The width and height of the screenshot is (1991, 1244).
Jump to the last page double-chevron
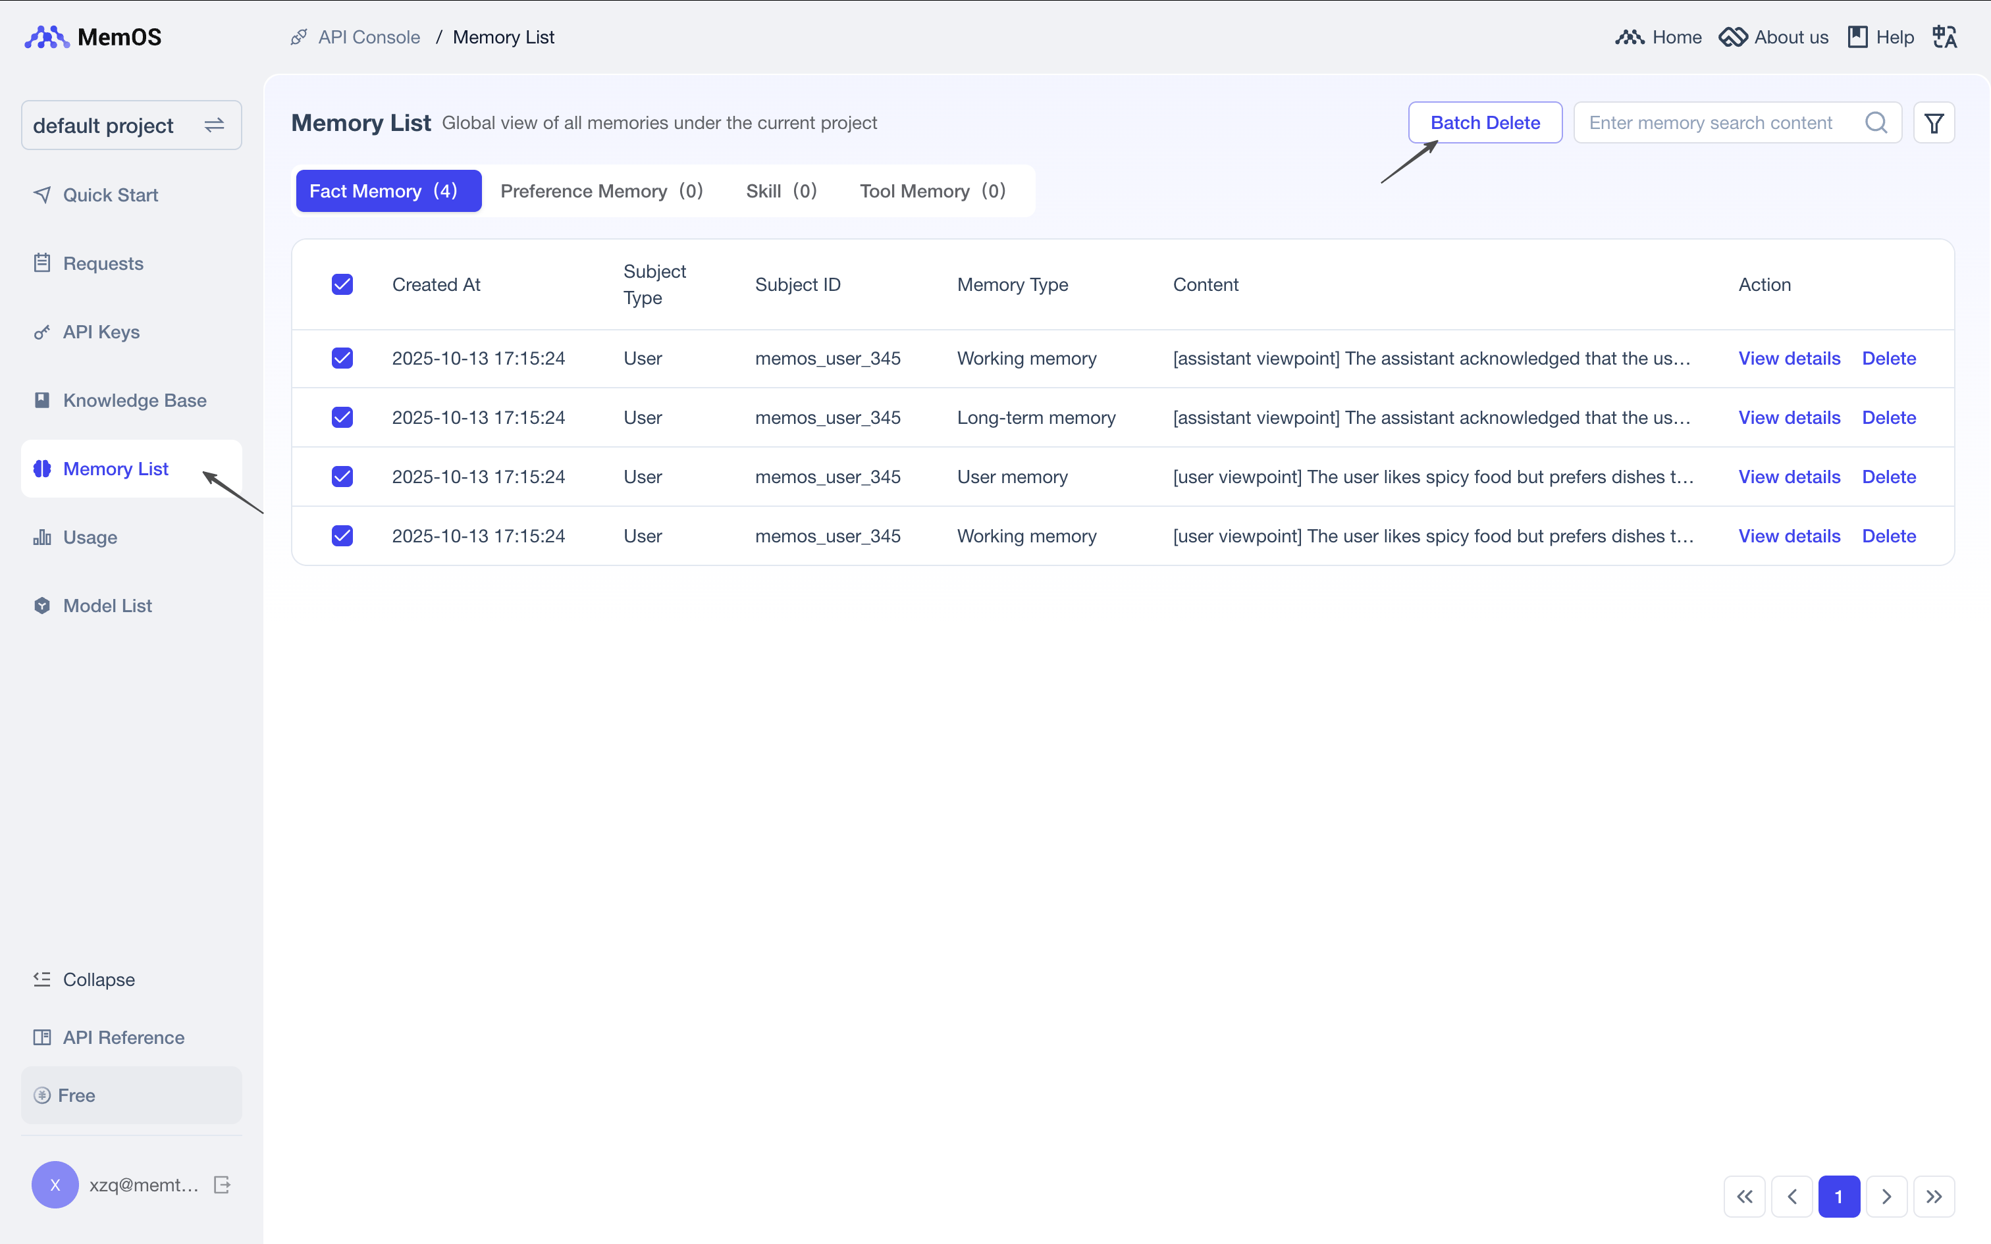(1934, 1197)
